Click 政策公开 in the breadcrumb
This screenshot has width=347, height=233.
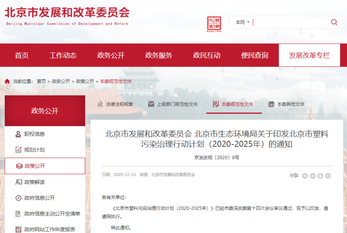(x=85, y=81)
